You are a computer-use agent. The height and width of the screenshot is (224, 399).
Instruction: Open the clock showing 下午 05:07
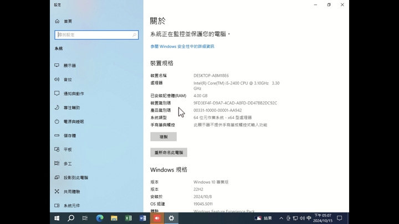pyautogui.click(x=323, y=218)
